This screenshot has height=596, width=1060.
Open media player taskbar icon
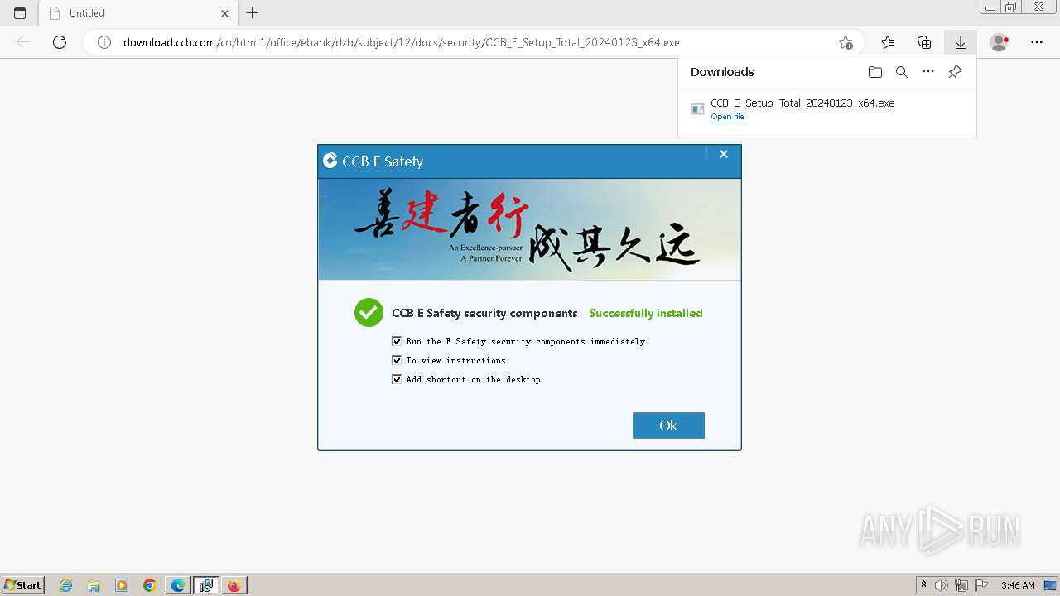(x=122, y=585)
